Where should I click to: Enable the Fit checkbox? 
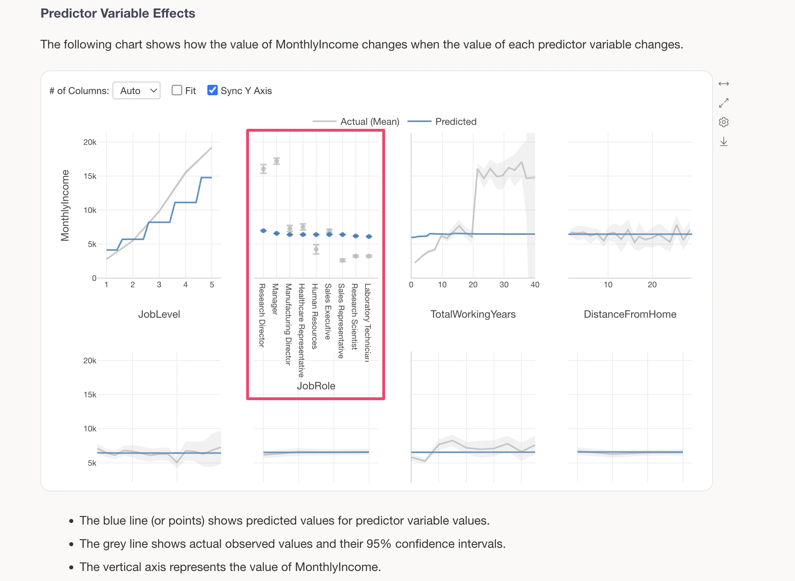pos(177,90)
